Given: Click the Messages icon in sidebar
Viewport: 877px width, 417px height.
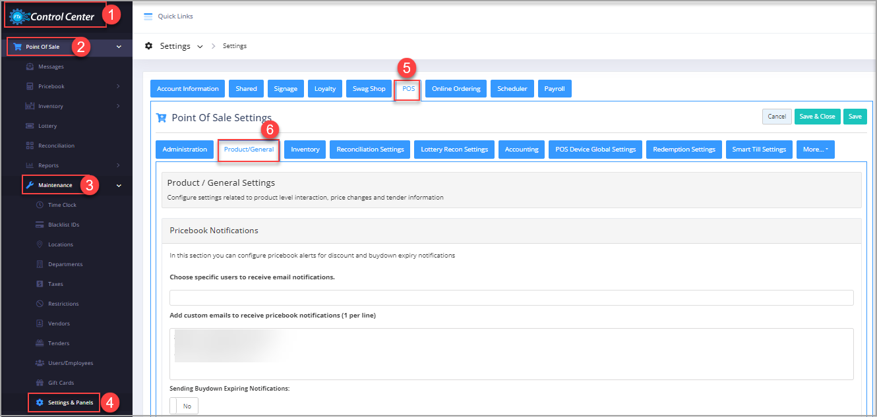Looking at the screenshot, I should (x=30, y=67).
